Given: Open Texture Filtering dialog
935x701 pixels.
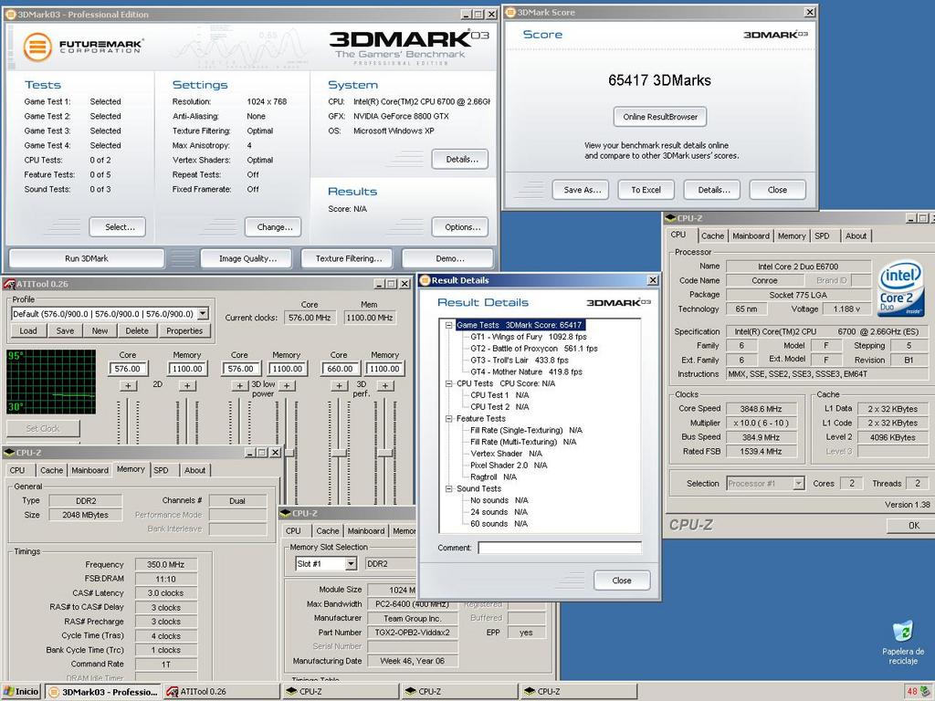Looking at the screenshot, I should click(x=348, y=258).
